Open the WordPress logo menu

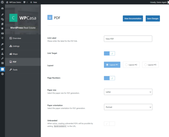tap(2, 2)
